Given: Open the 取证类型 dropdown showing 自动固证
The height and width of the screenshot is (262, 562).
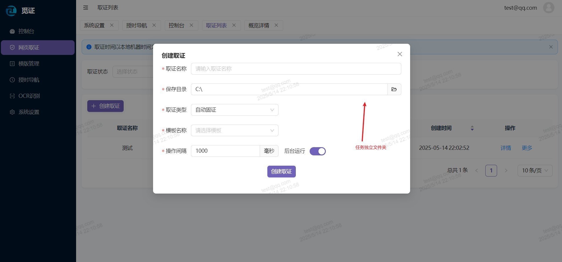Looking at the screenshot, I should pyautogui.click(x=234, y=110).
